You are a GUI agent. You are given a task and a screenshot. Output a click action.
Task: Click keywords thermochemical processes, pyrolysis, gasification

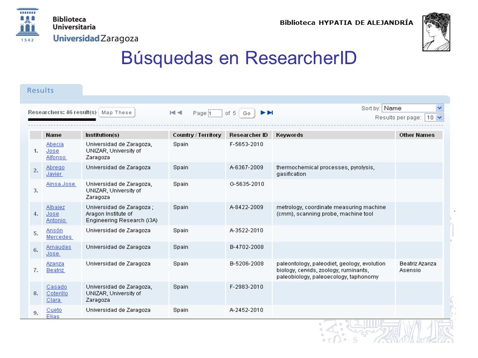pyautogui.click(x=326, y=171)
